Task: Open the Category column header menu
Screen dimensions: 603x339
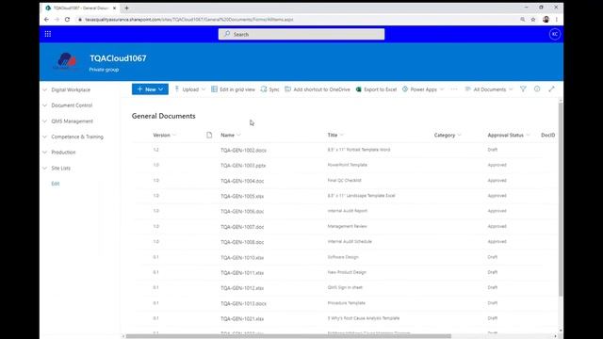Action: point(448,135)
